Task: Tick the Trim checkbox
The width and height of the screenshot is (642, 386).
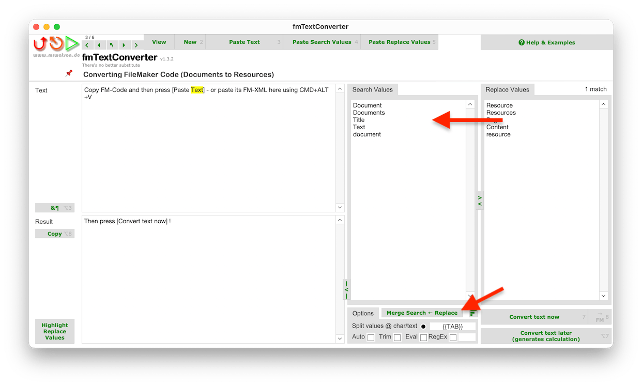Action: coord(397,337)
